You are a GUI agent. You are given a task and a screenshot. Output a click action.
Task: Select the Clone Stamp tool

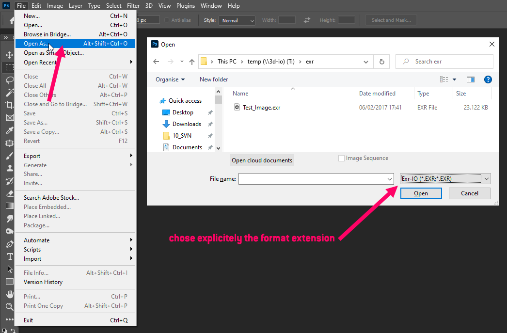tap(9, 168)
